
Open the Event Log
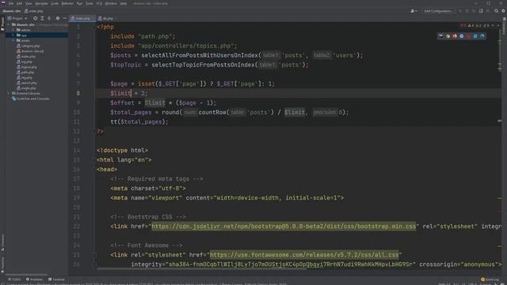click(490, 279)
